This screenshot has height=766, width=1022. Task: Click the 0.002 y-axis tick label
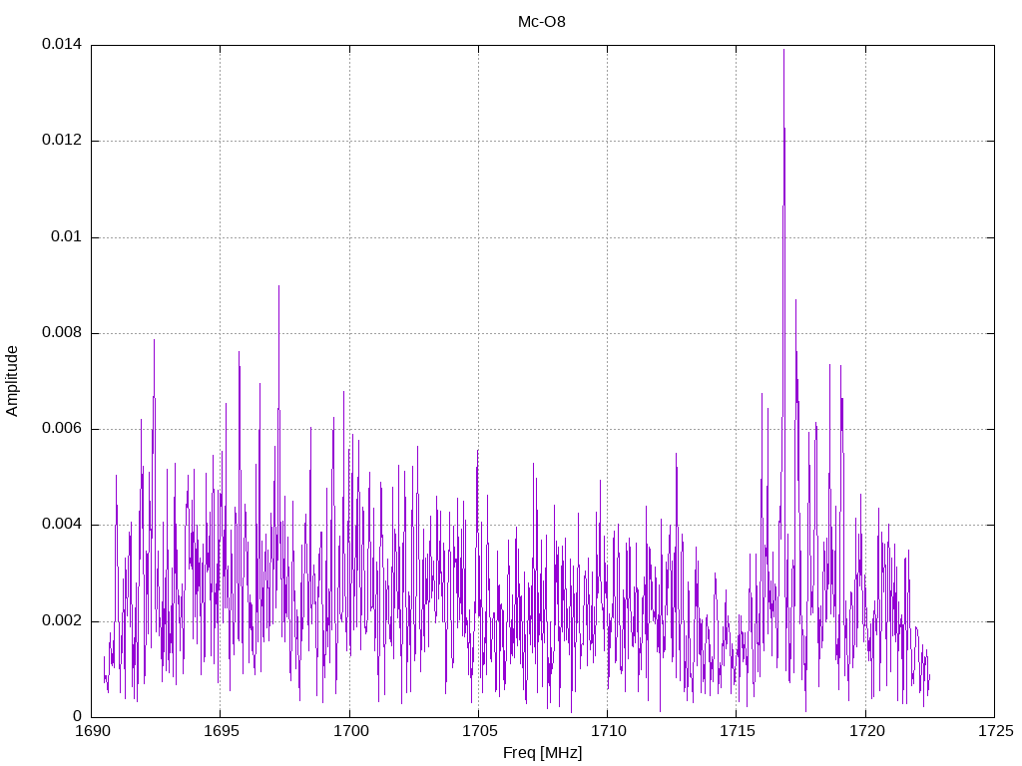(61, 621)
